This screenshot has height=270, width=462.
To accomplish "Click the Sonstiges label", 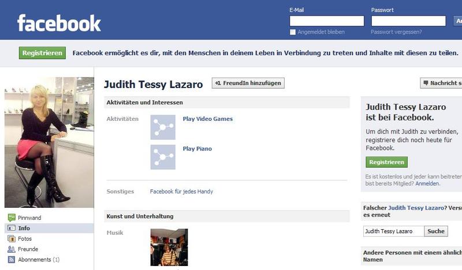I will tap(120, 192).
